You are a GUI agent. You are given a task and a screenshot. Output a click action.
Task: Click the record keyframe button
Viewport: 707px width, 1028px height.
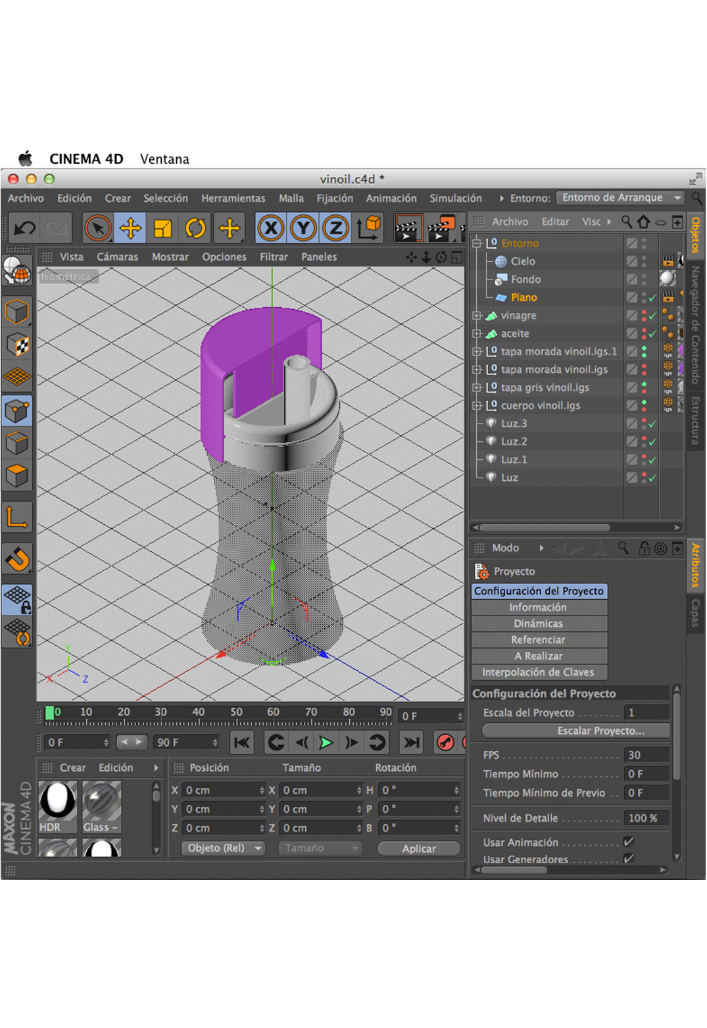pyautogui.click(x=445, y=743)
